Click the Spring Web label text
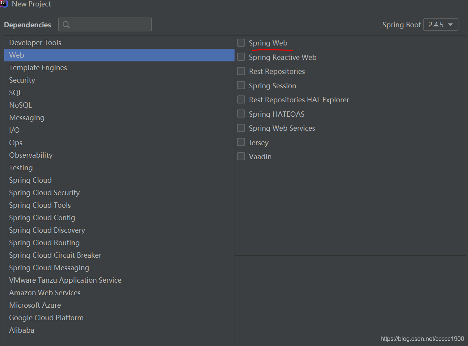The width and height of the screenshot is (468, 346). pyautogui.click(x=268, y=43)
